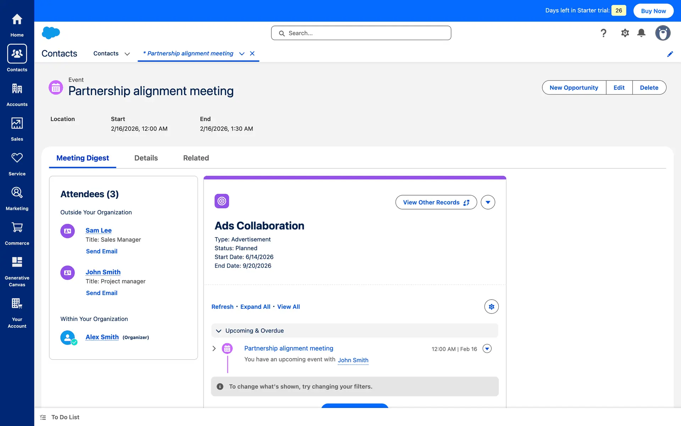Click the notifications bell icon
The height and width of the screenshot is (426, 681).
point(641,33)
